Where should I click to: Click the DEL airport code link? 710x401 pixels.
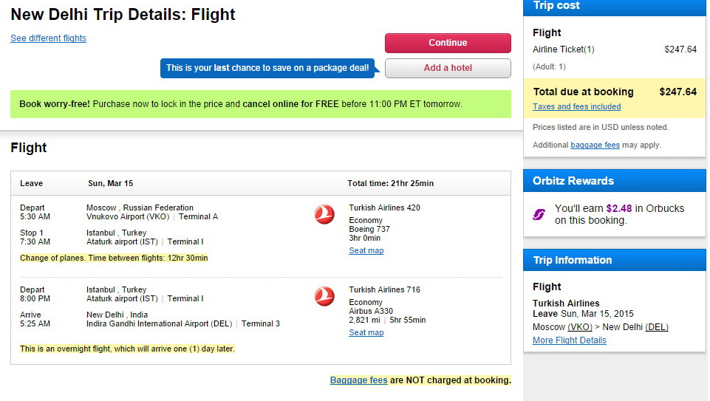point(657,327)
